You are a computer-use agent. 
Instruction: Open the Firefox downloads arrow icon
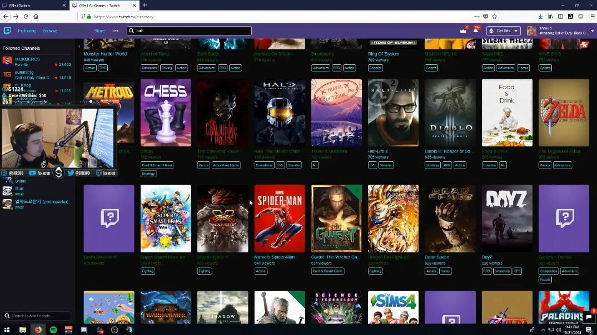click(540, 17)
